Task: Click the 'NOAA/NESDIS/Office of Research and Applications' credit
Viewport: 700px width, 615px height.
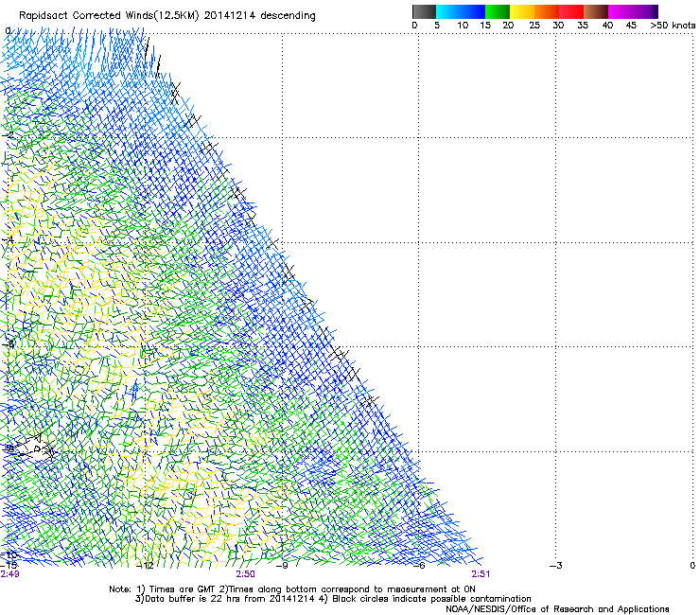Action: (557, 609)
